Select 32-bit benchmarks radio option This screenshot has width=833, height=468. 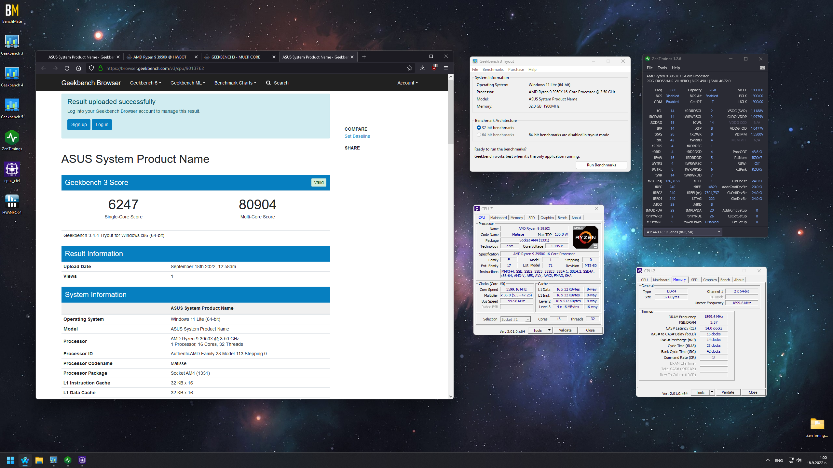479,128
